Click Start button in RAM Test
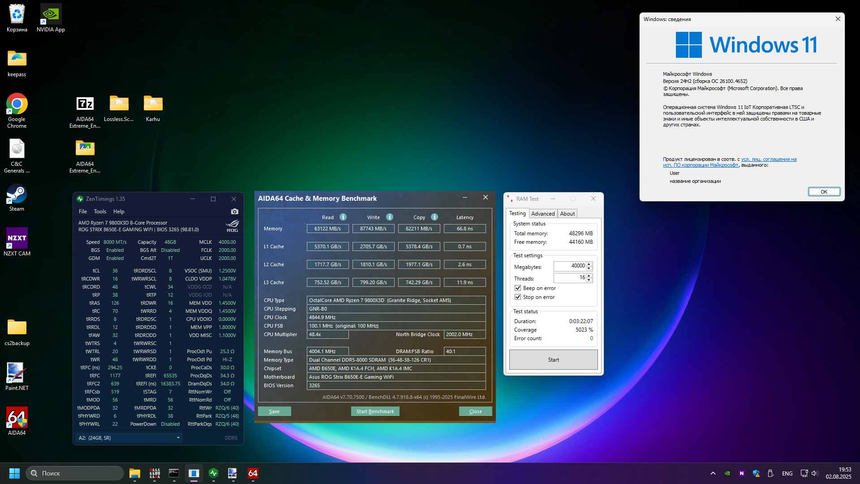 coord(553,360)
